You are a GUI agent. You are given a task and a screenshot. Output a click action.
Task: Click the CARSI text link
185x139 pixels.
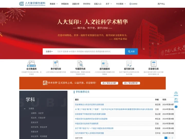(134, 4)
